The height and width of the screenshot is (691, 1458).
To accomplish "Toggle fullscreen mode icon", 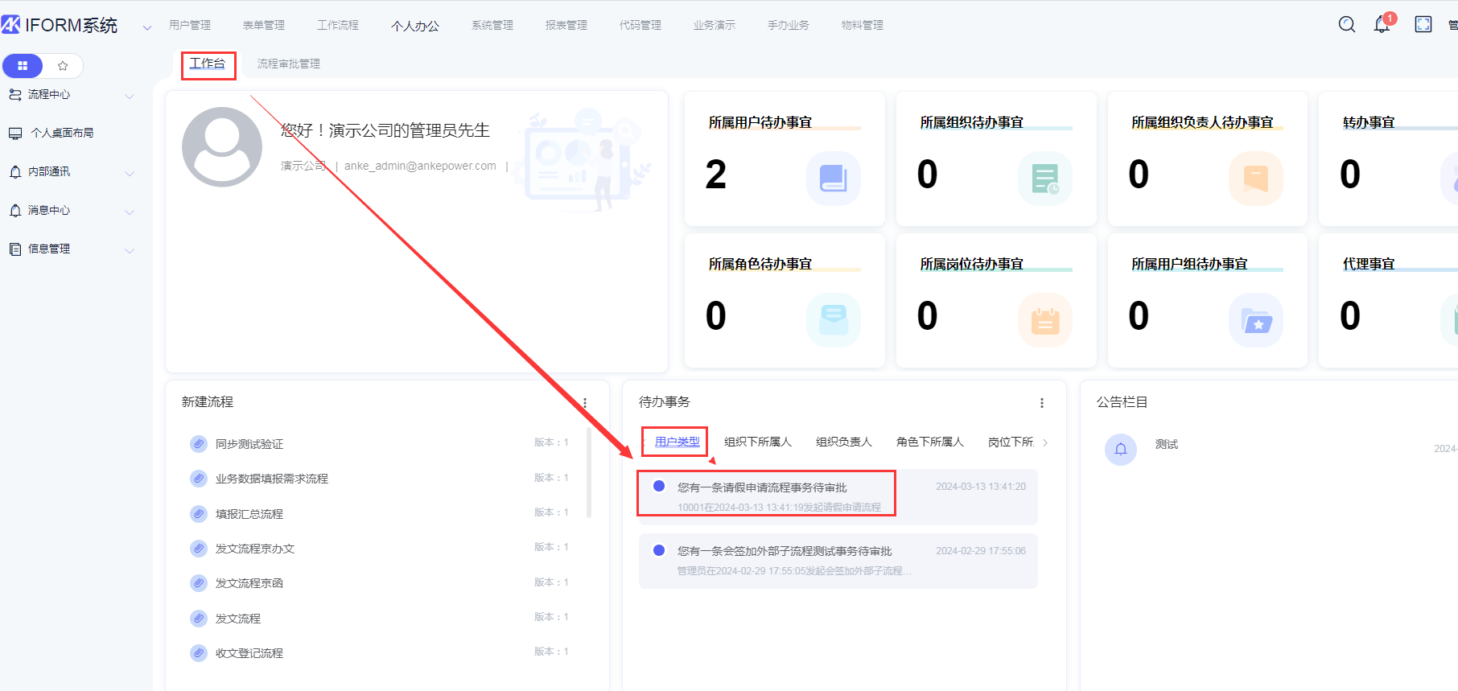I will point(1423,24).
